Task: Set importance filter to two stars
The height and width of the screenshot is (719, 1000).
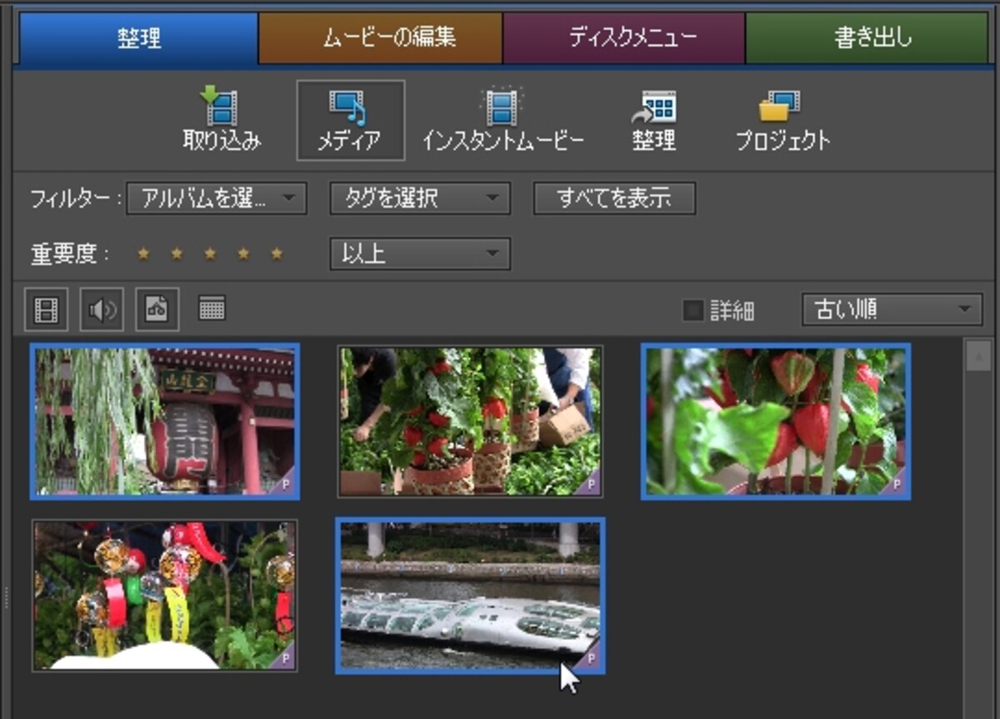Action: click(177, 254)
